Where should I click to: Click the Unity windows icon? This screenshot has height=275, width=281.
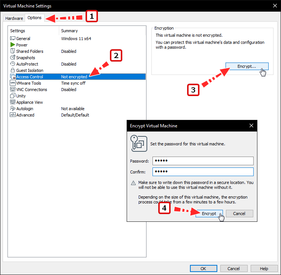click(x=12, y=96)
